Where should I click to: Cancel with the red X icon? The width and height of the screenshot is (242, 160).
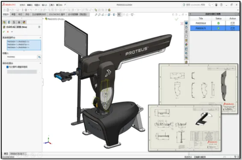click(8, 32)
